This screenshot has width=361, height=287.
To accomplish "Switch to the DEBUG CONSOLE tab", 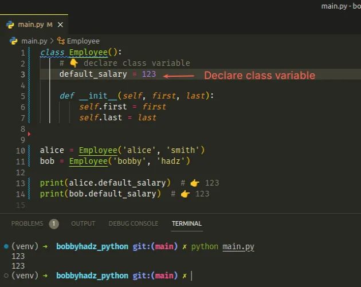I will [134, 223].
